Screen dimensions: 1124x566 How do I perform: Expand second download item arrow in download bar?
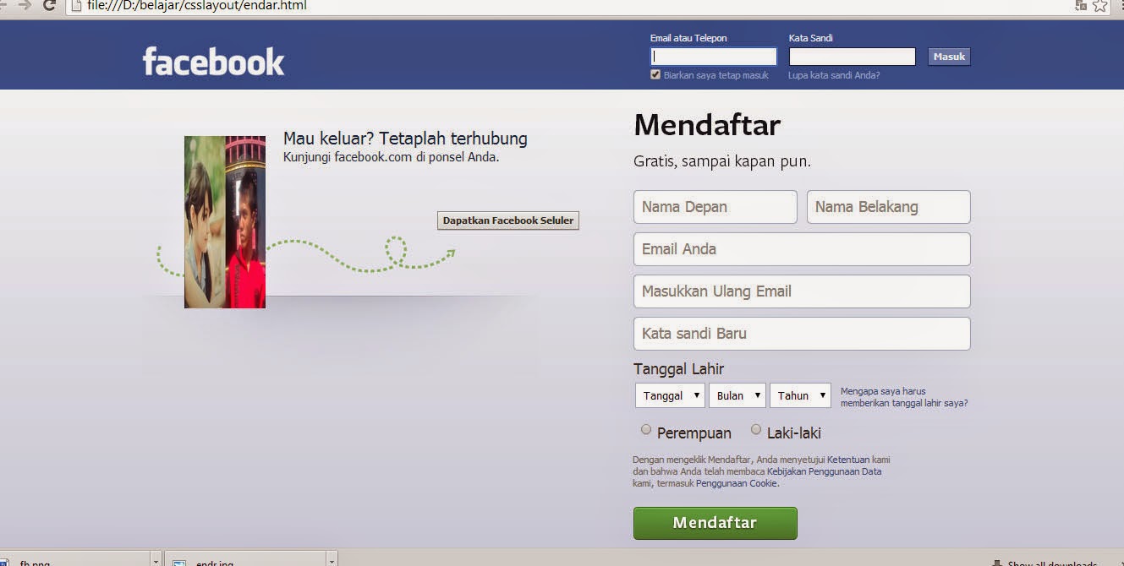point(332,560)
